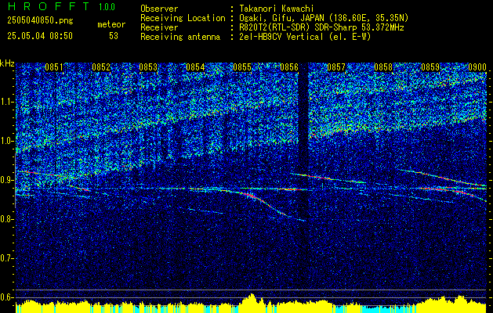Click the file name 2505040850.png
Viewport: 493px width, 313px height.
point(40,21)
